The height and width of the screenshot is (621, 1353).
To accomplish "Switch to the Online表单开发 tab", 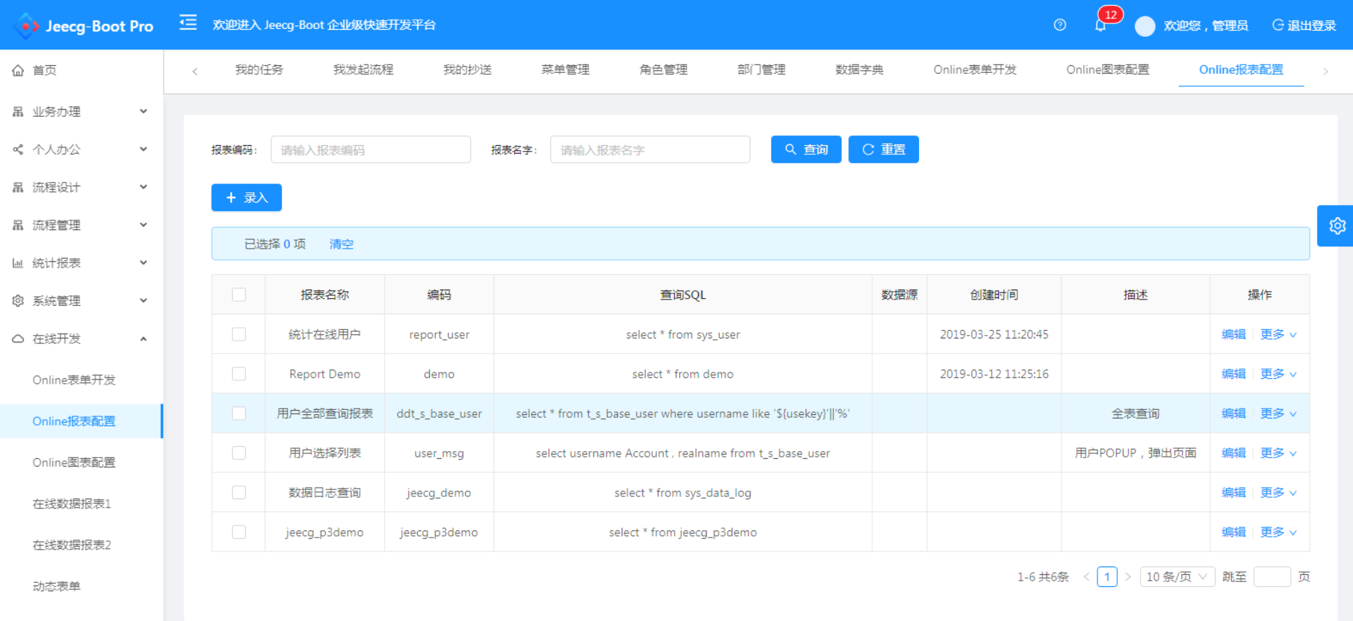I will pos(975,69).
